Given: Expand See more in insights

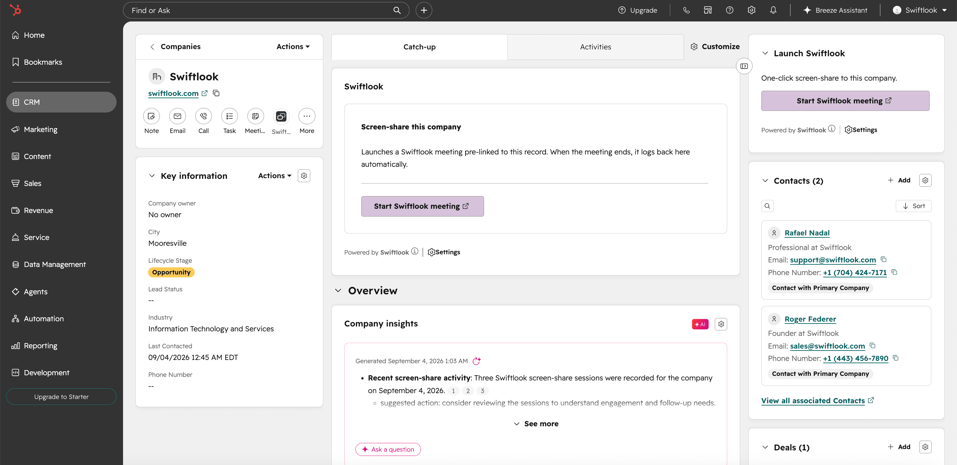Looking at the screenshot, I should pos(536,424).
